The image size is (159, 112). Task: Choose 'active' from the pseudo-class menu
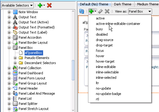click(x=120, y=18)
